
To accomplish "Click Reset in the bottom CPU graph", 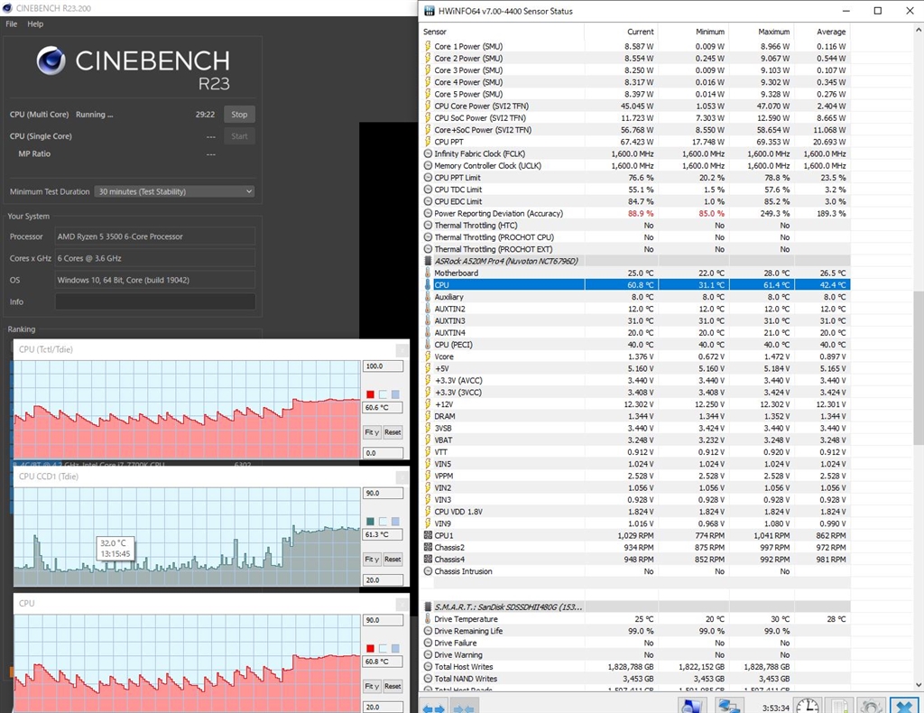I will click(x=393, y=686).
